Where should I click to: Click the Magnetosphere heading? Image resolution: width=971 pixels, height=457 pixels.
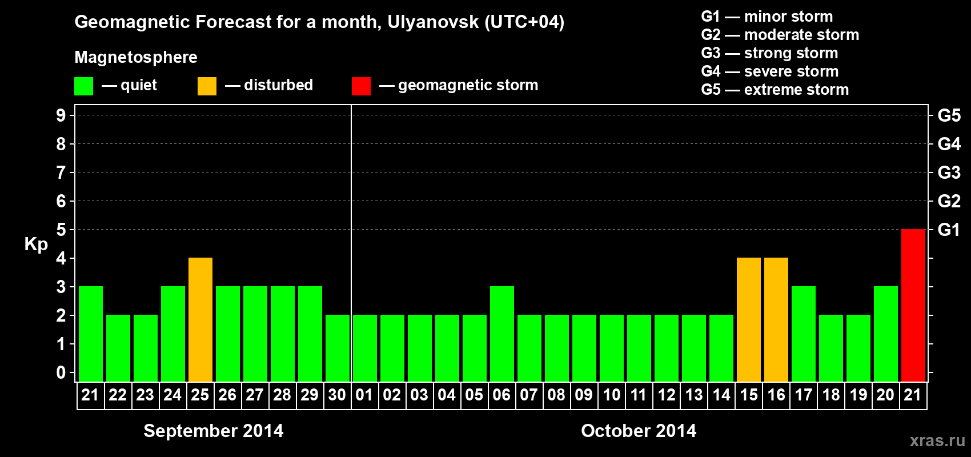136,57
